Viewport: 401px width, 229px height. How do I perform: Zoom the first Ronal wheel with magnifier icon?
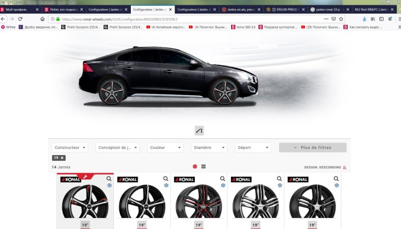pos(109,179)
